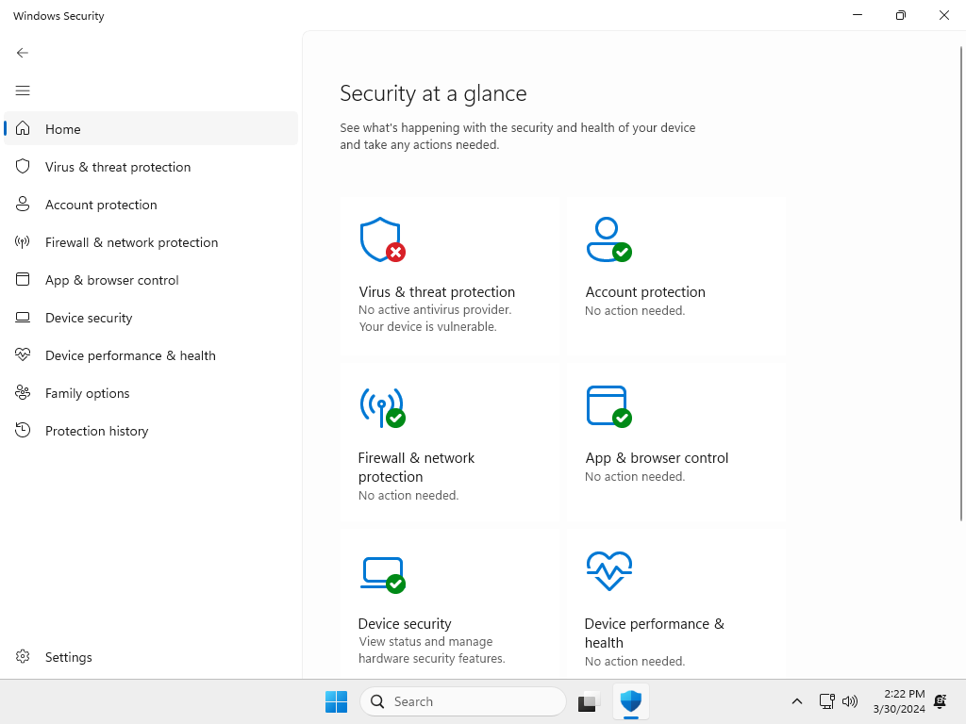The height and width of the screenshot is (724, 966).
Task: Click the vertical scrollbar in main pane
Action: [x=961, y=283]
